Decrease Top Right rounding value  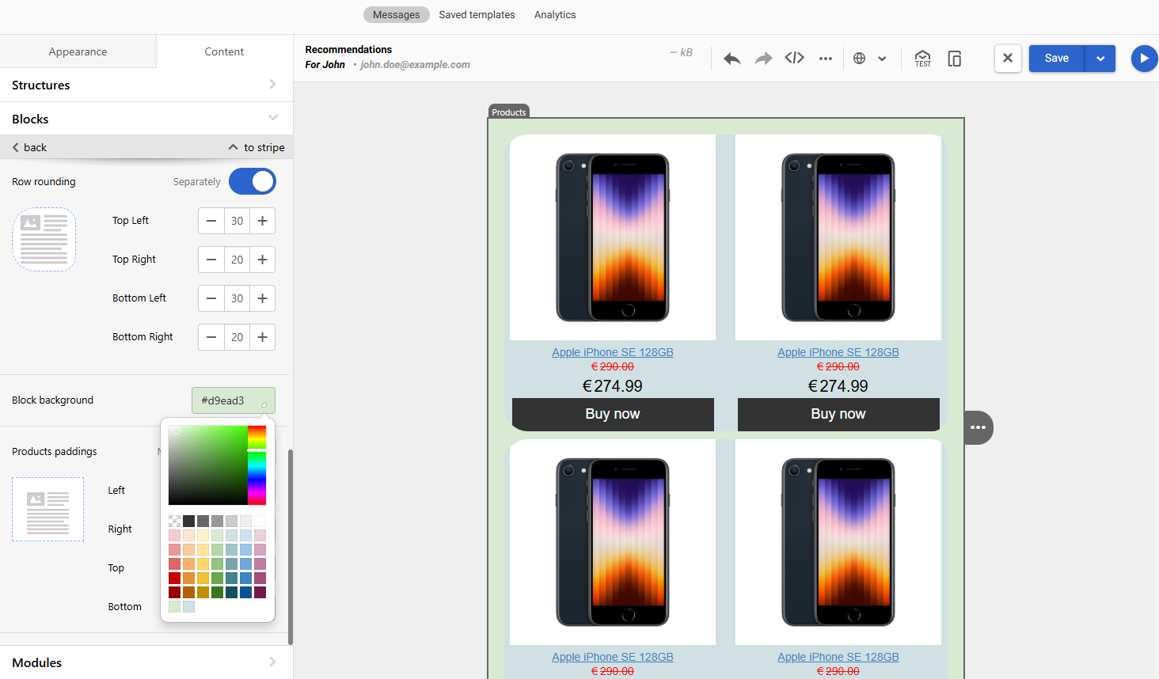pyautogui.click(x=211, y=260)
